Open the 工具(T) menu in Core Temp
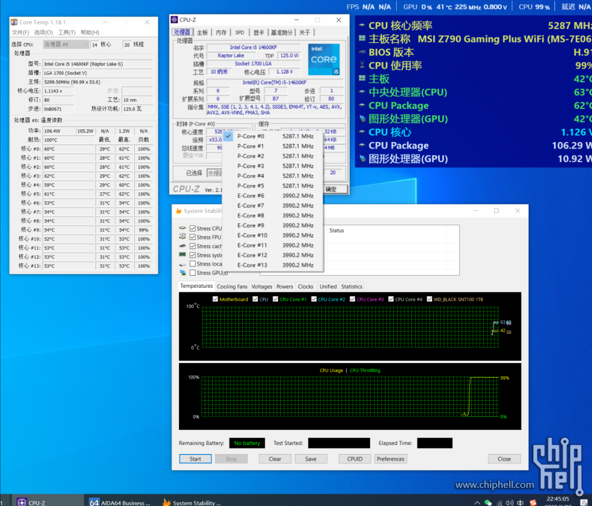 pyautogui.click(x=66, y=33)
